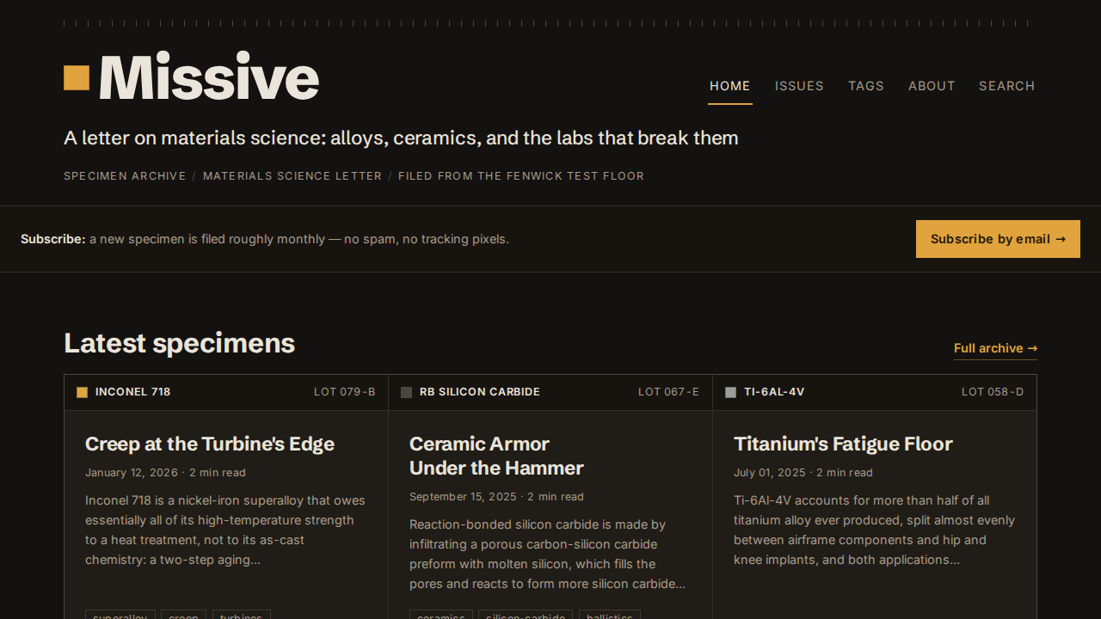The height and width of the screenshot is (619, 1101).
Task: Go to the Issues page
Action: coord(799,86)
